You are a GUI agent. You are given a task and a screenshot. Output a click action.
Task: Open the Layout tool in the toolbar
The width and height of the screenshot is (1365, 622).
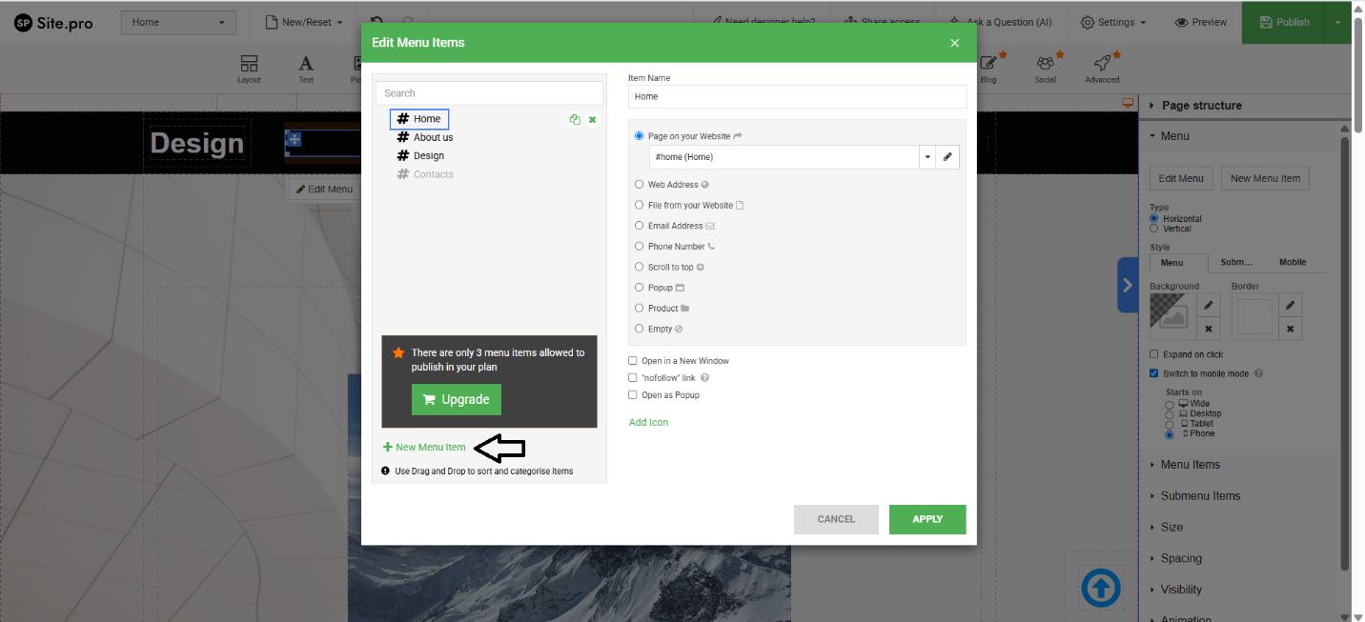[249, 69]
